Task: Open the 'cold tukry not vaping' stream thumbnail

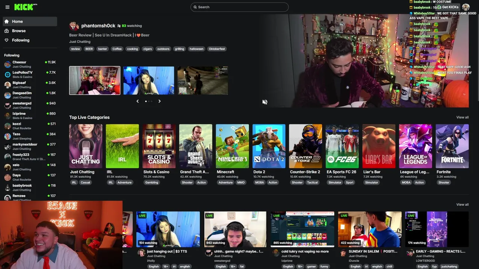Action: pyautogui.click(x=302, y=229)
